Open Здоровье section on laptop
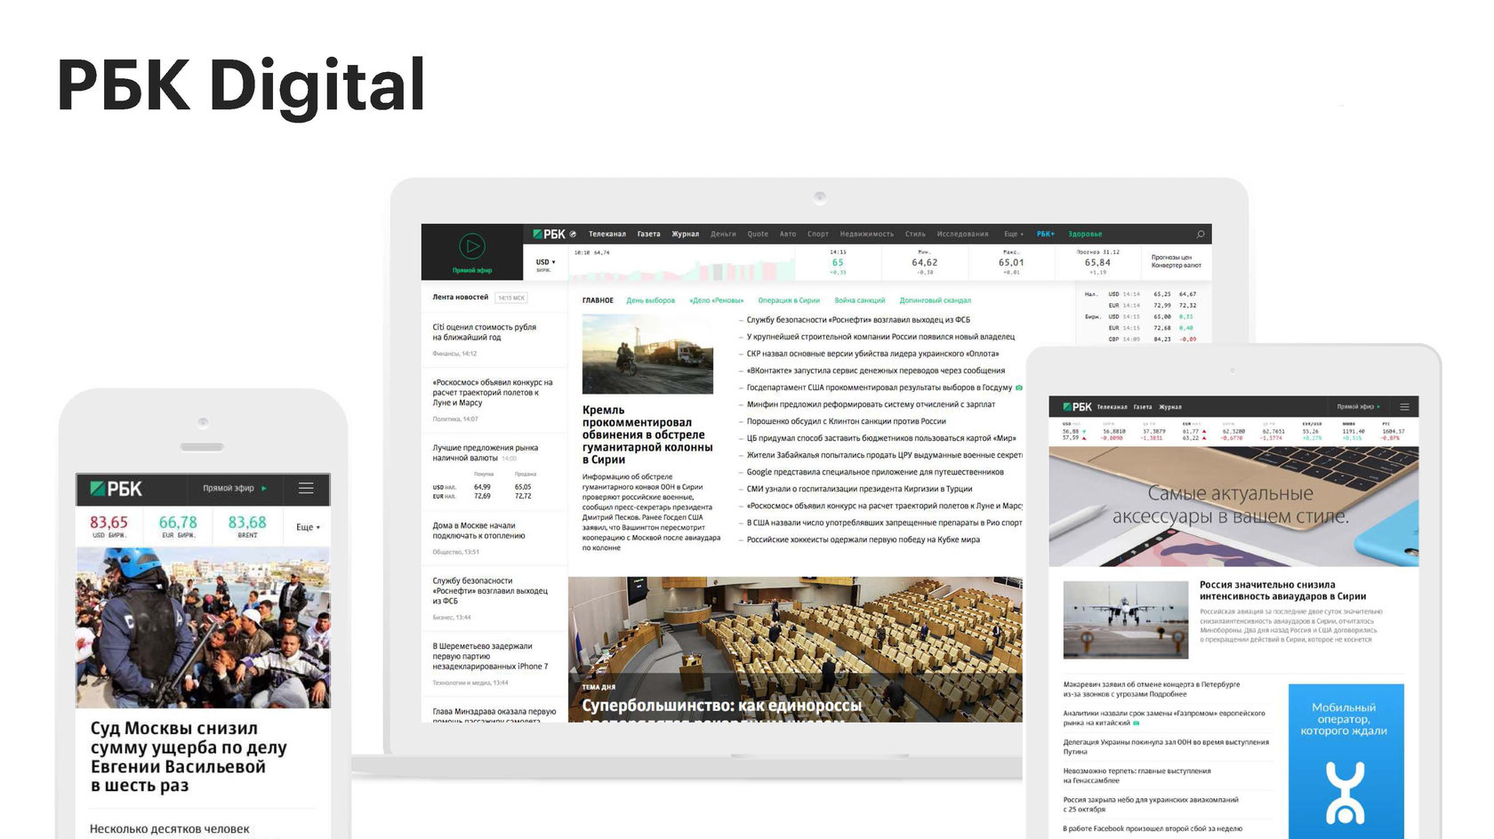The height and width of the screenshot is (839, 1494). (x=1085, y=235)
